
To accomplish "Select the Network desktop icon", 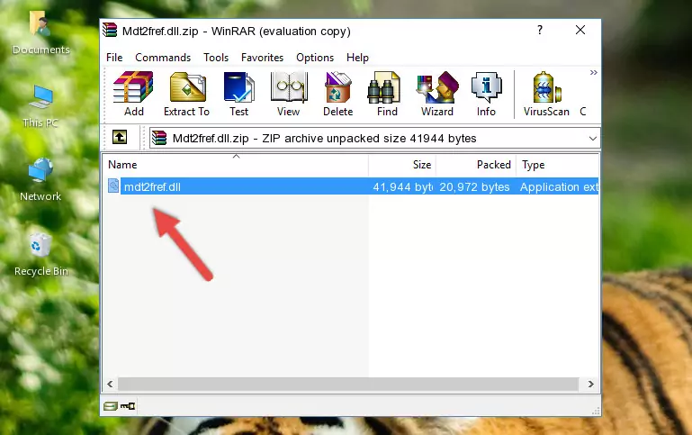I will [x=40, y=179].
